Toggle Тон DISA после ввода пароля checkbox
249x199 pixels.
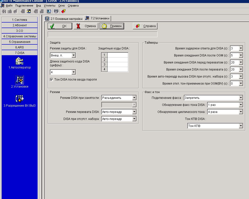click(51, 80)
